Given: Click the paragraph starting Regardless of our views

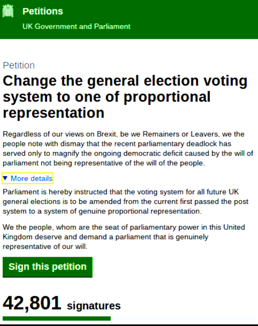Looking at the screenshot, I should click(127, 149).
